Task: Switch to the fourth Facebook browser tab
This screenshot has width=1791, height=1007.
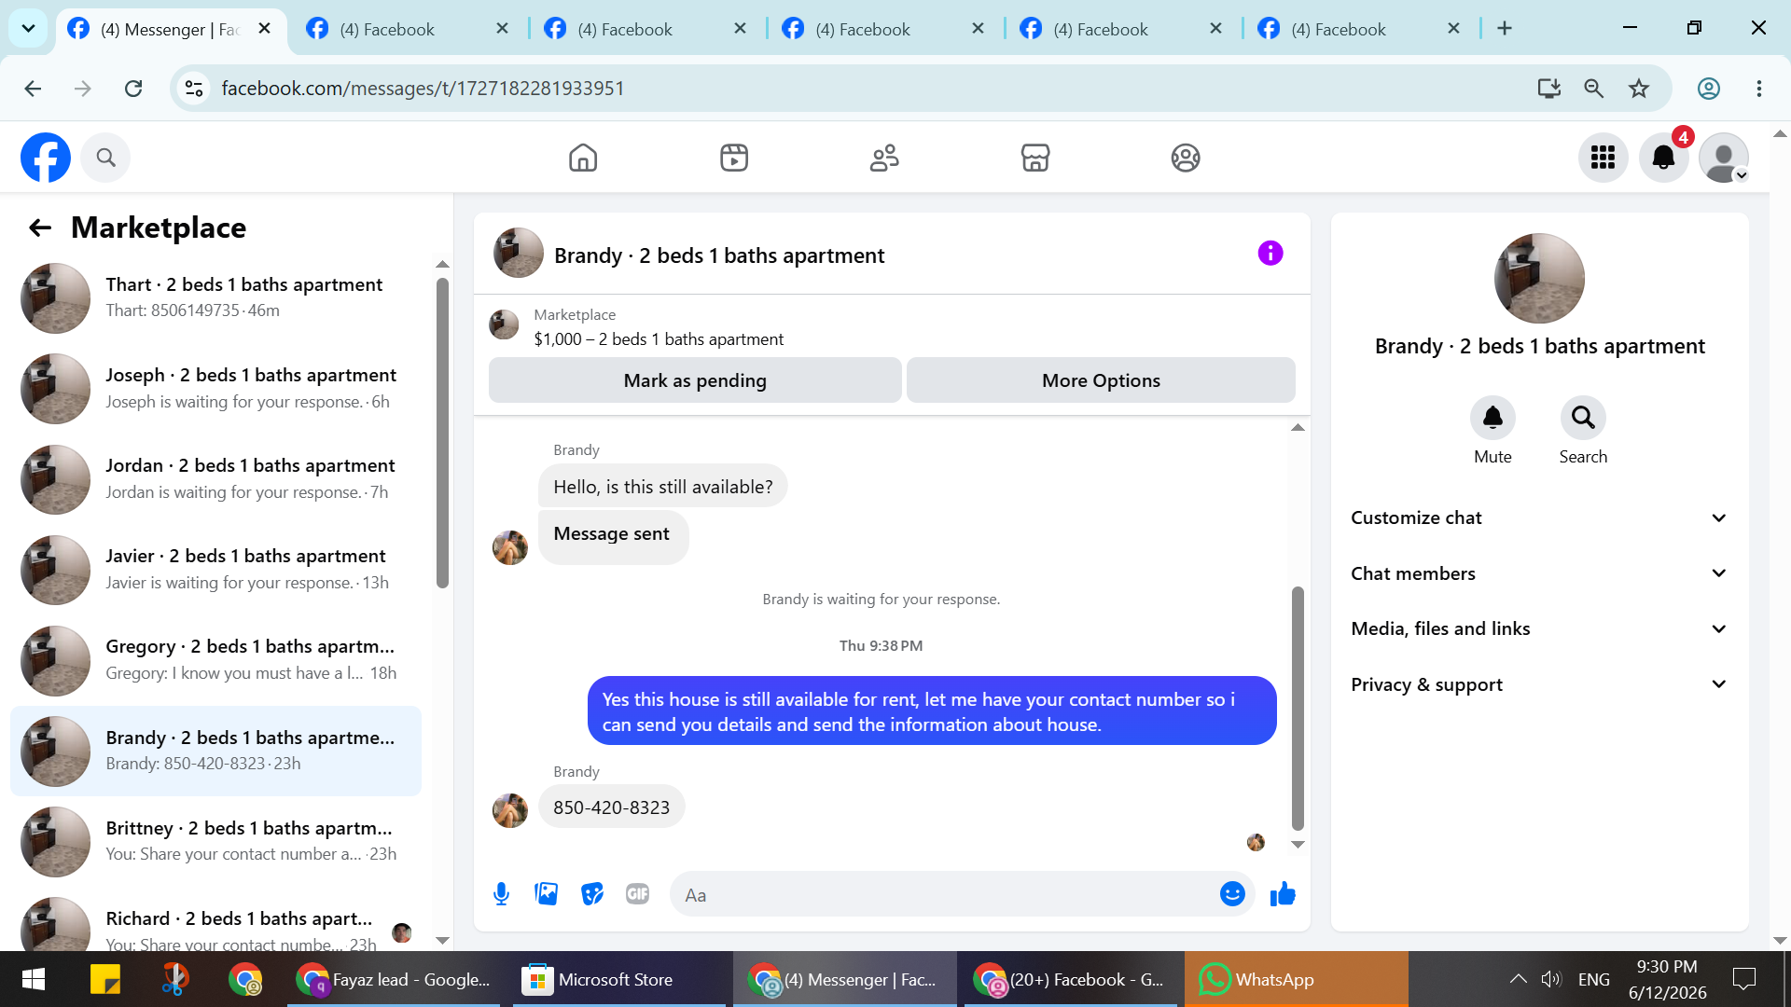Action: [x=886, y=29]
